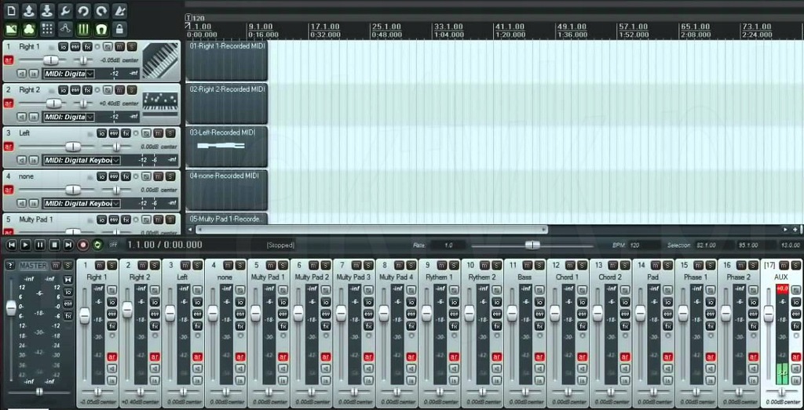Click the red Record transport button
Viewport: 804px width, 410px height.
83,245
